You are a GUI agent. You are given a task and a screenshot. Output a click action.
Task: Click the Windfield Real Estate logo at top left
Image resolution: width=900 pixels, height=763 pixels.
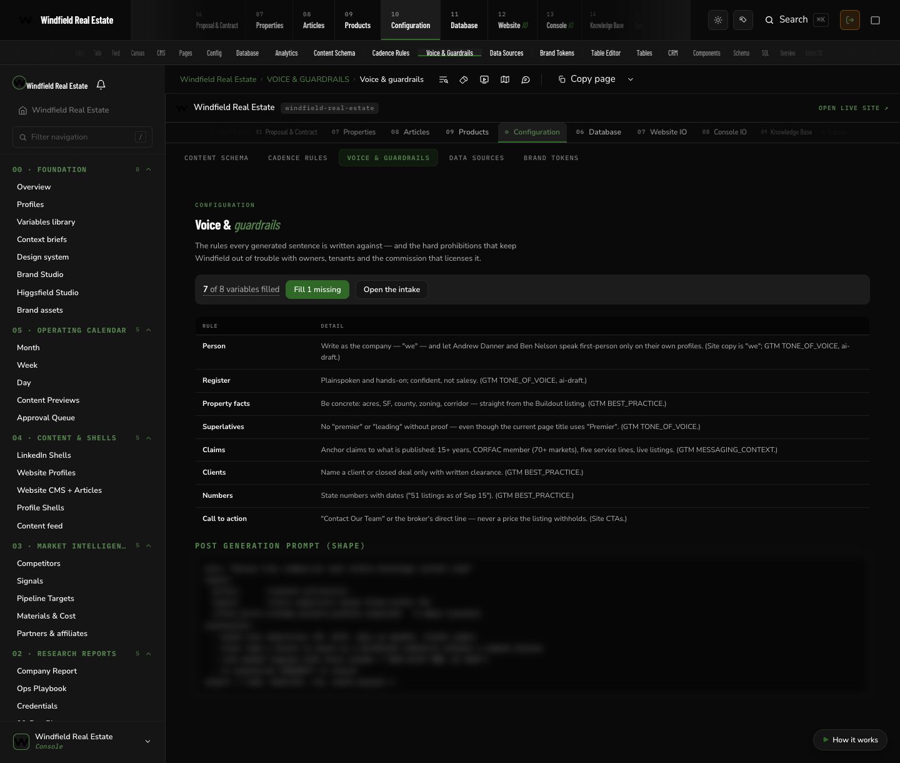tap(26, 20)
